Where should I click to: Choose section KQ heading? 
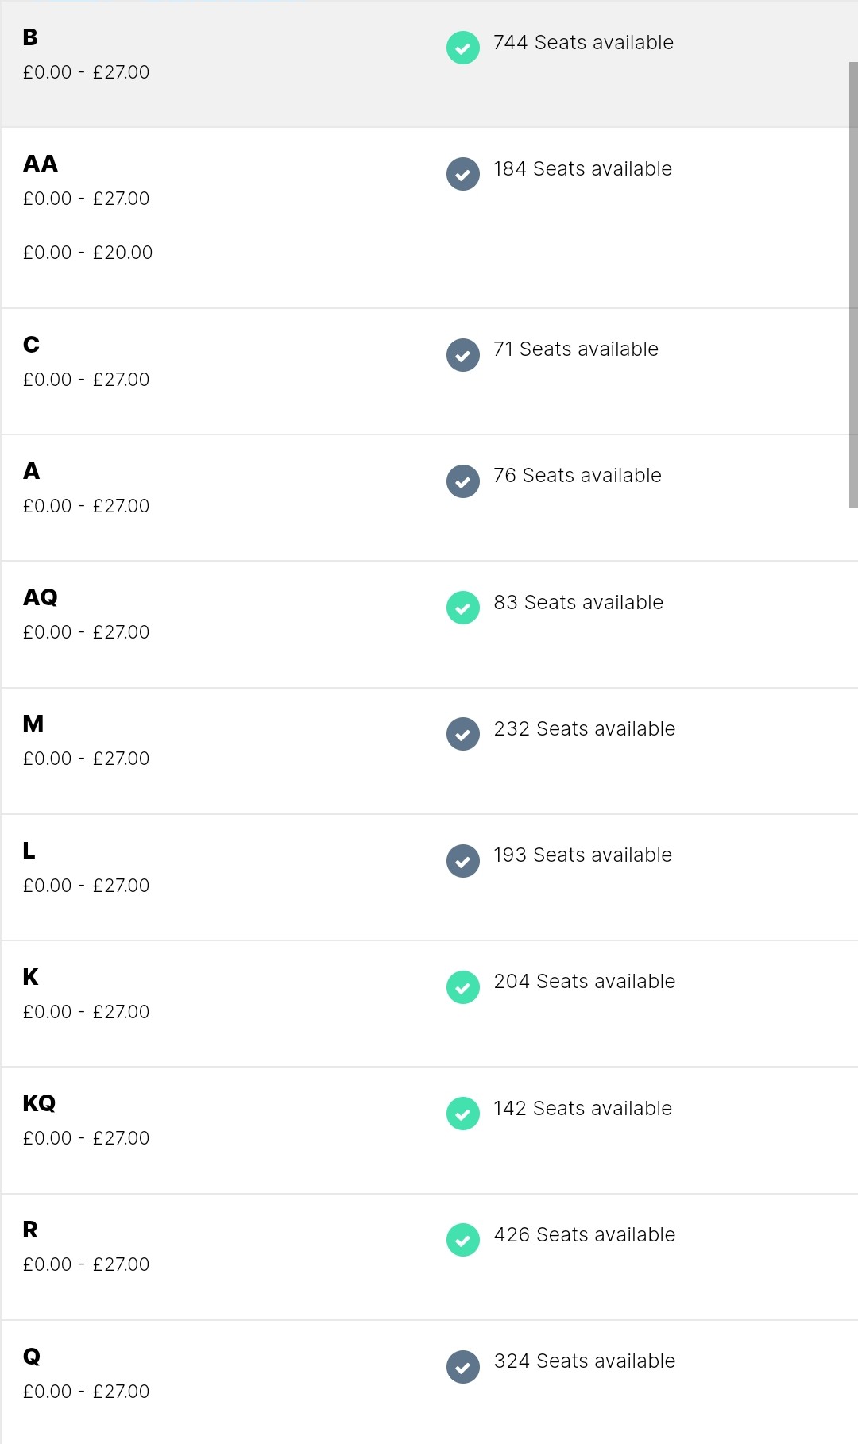(x=39, y=1103)
